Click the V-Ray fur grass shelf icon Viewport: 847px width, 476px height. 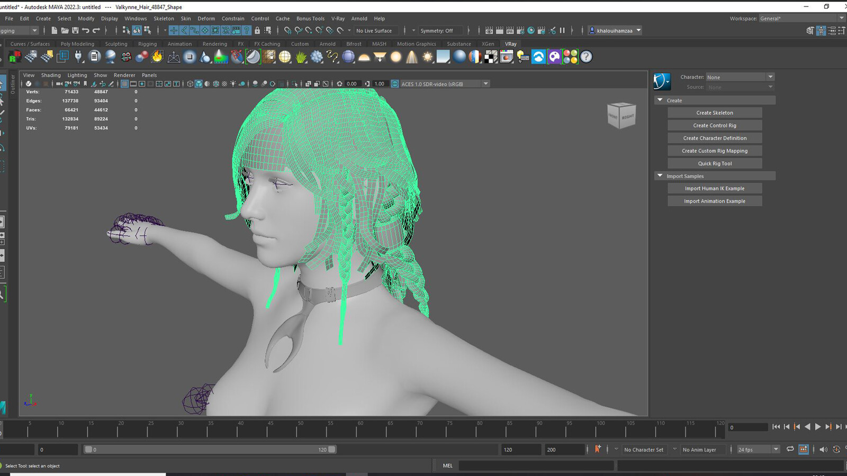click(x=301, y=57)
